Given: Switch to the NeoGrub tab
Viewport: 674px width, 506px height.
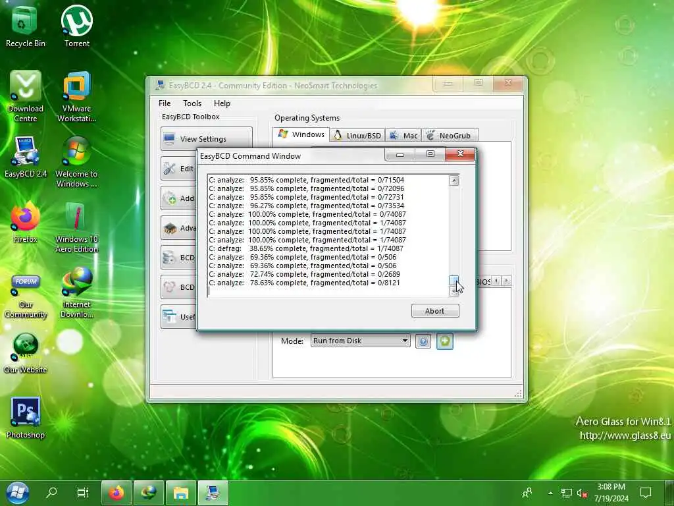Looking at the screenshot, I should click(450, 136).
